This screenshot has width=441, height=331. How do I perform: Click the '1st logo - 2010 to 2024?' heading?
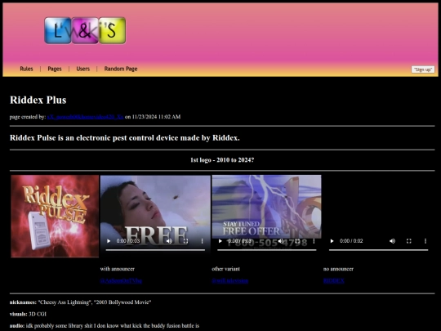pyautogui.click(x=222, y=160)
